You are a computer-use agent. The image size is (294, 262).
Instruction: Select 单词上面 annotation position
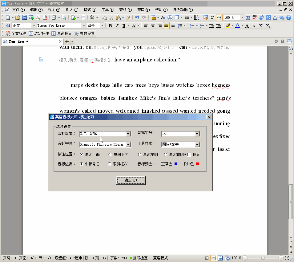tap(82, 154)
